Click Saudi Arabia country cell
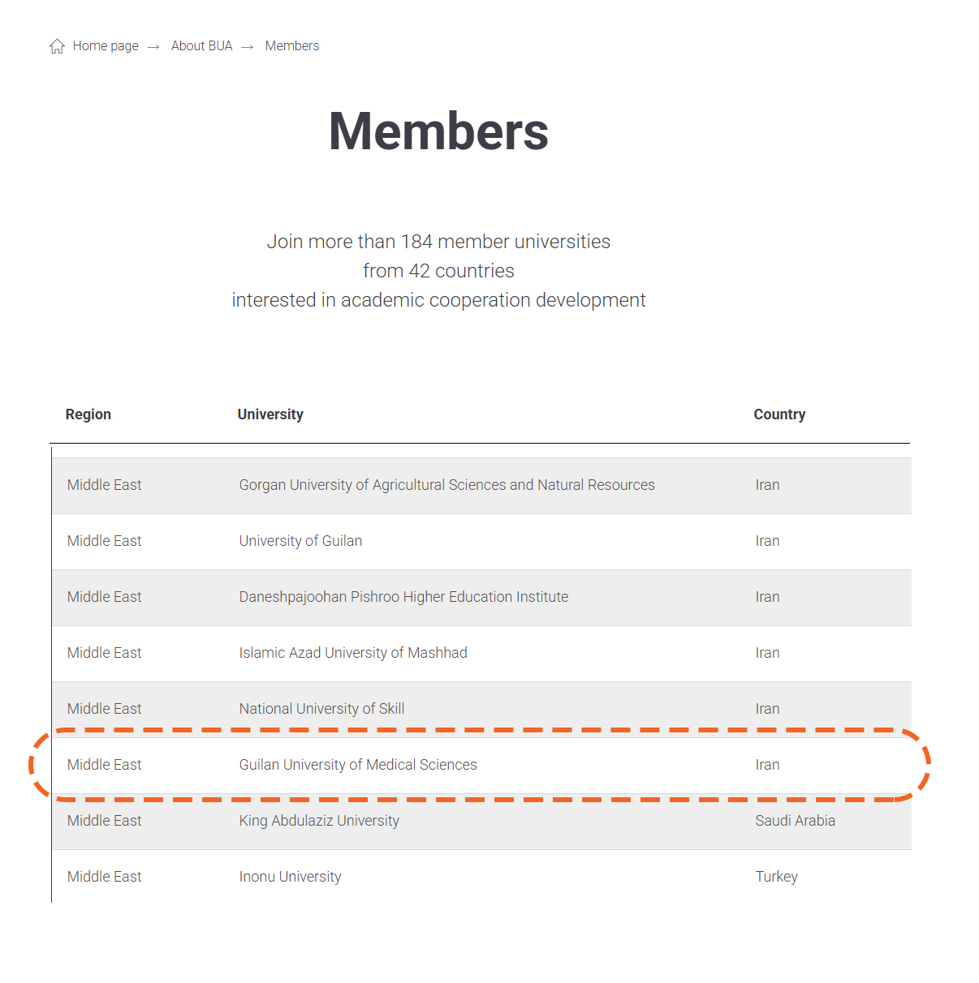 point(795,821)
